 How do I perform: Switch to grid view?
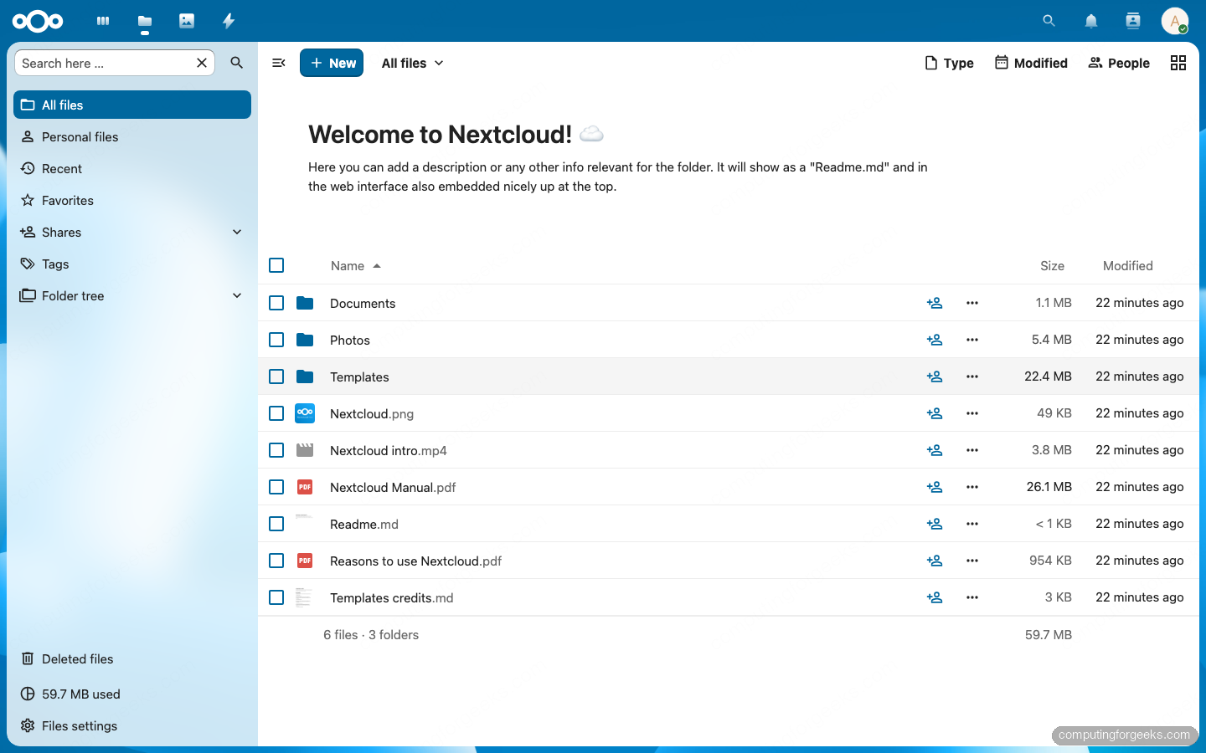(x=1178, y=63)
